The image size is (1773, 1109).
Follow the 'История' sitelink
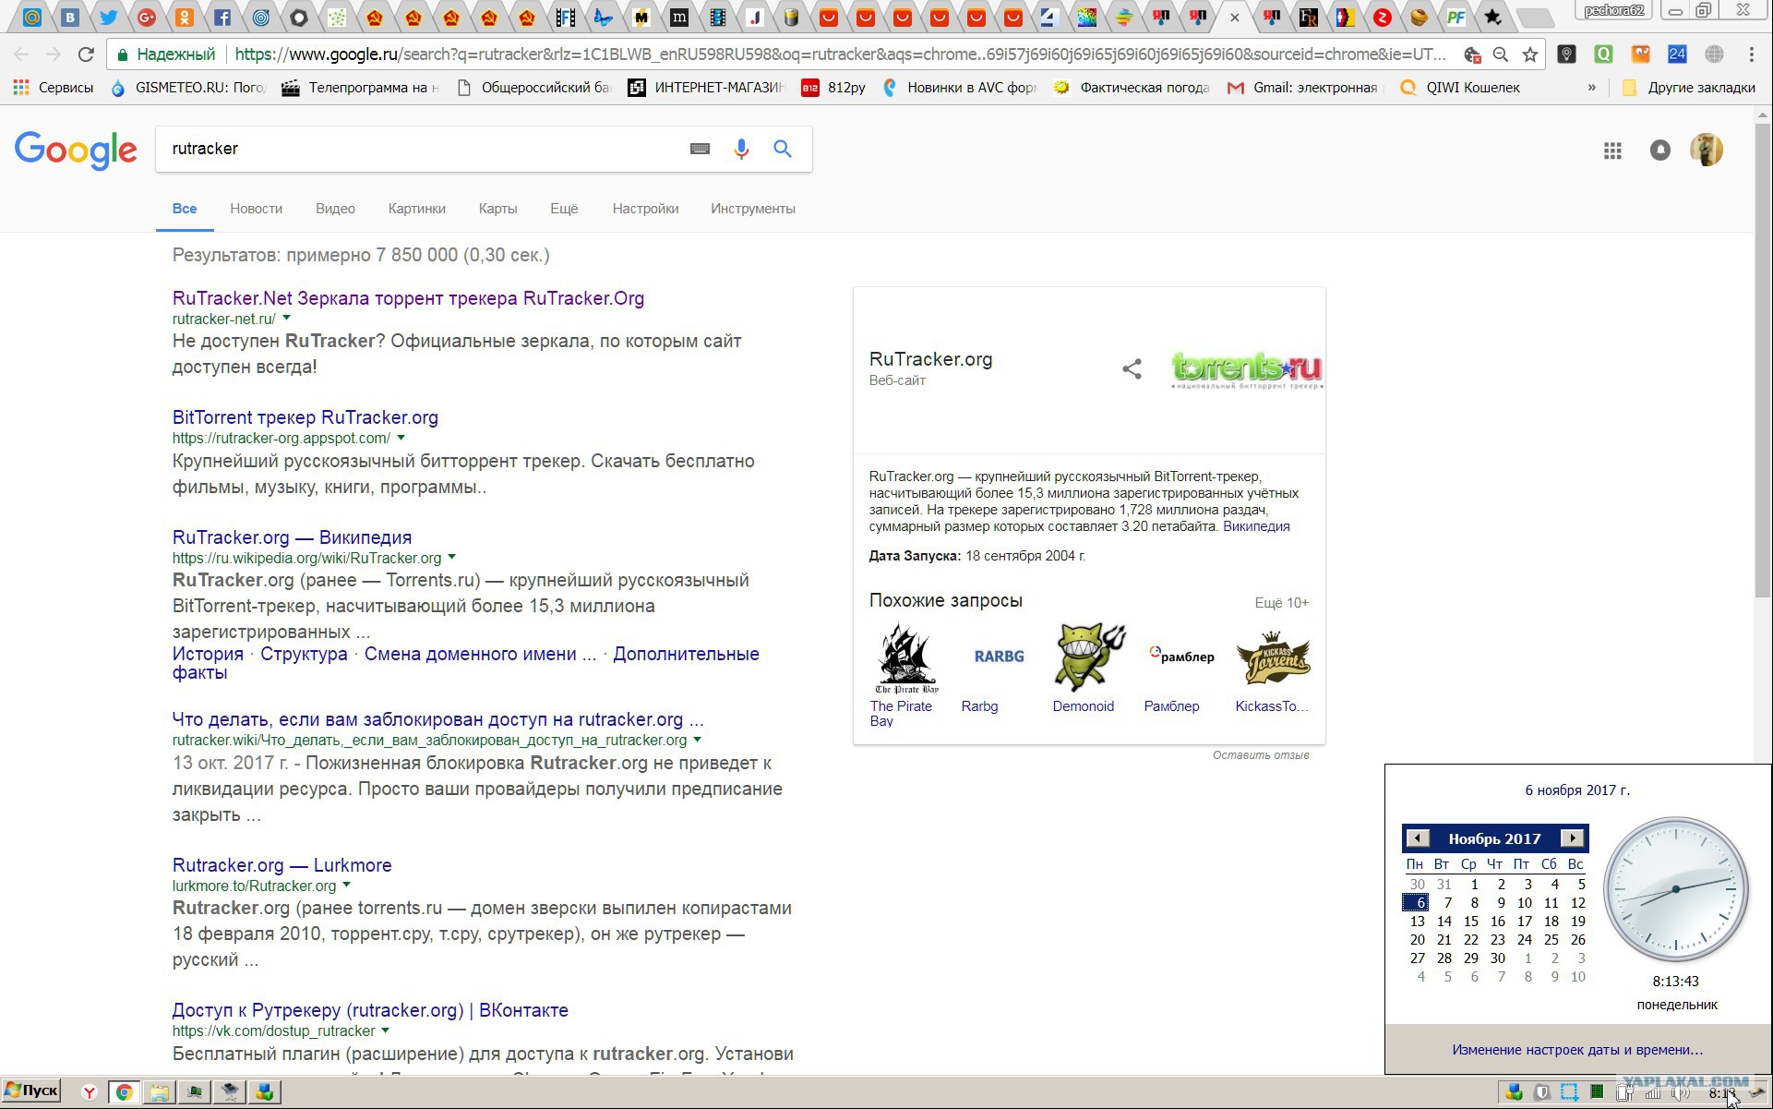coord(208,654)
